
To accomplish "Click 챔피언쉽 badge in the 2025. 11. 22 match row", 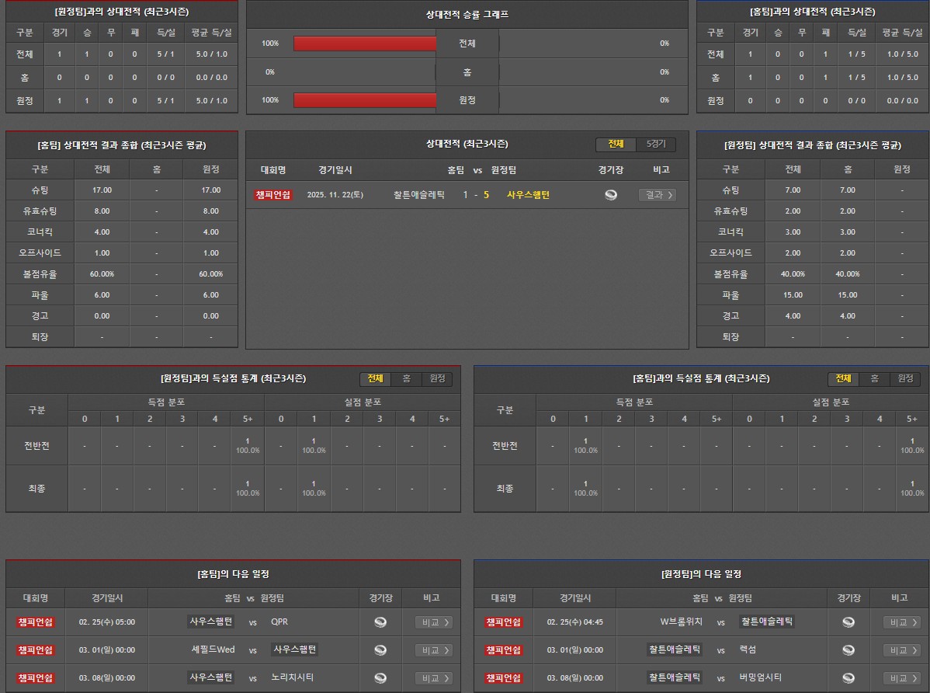I will point(273,195).
